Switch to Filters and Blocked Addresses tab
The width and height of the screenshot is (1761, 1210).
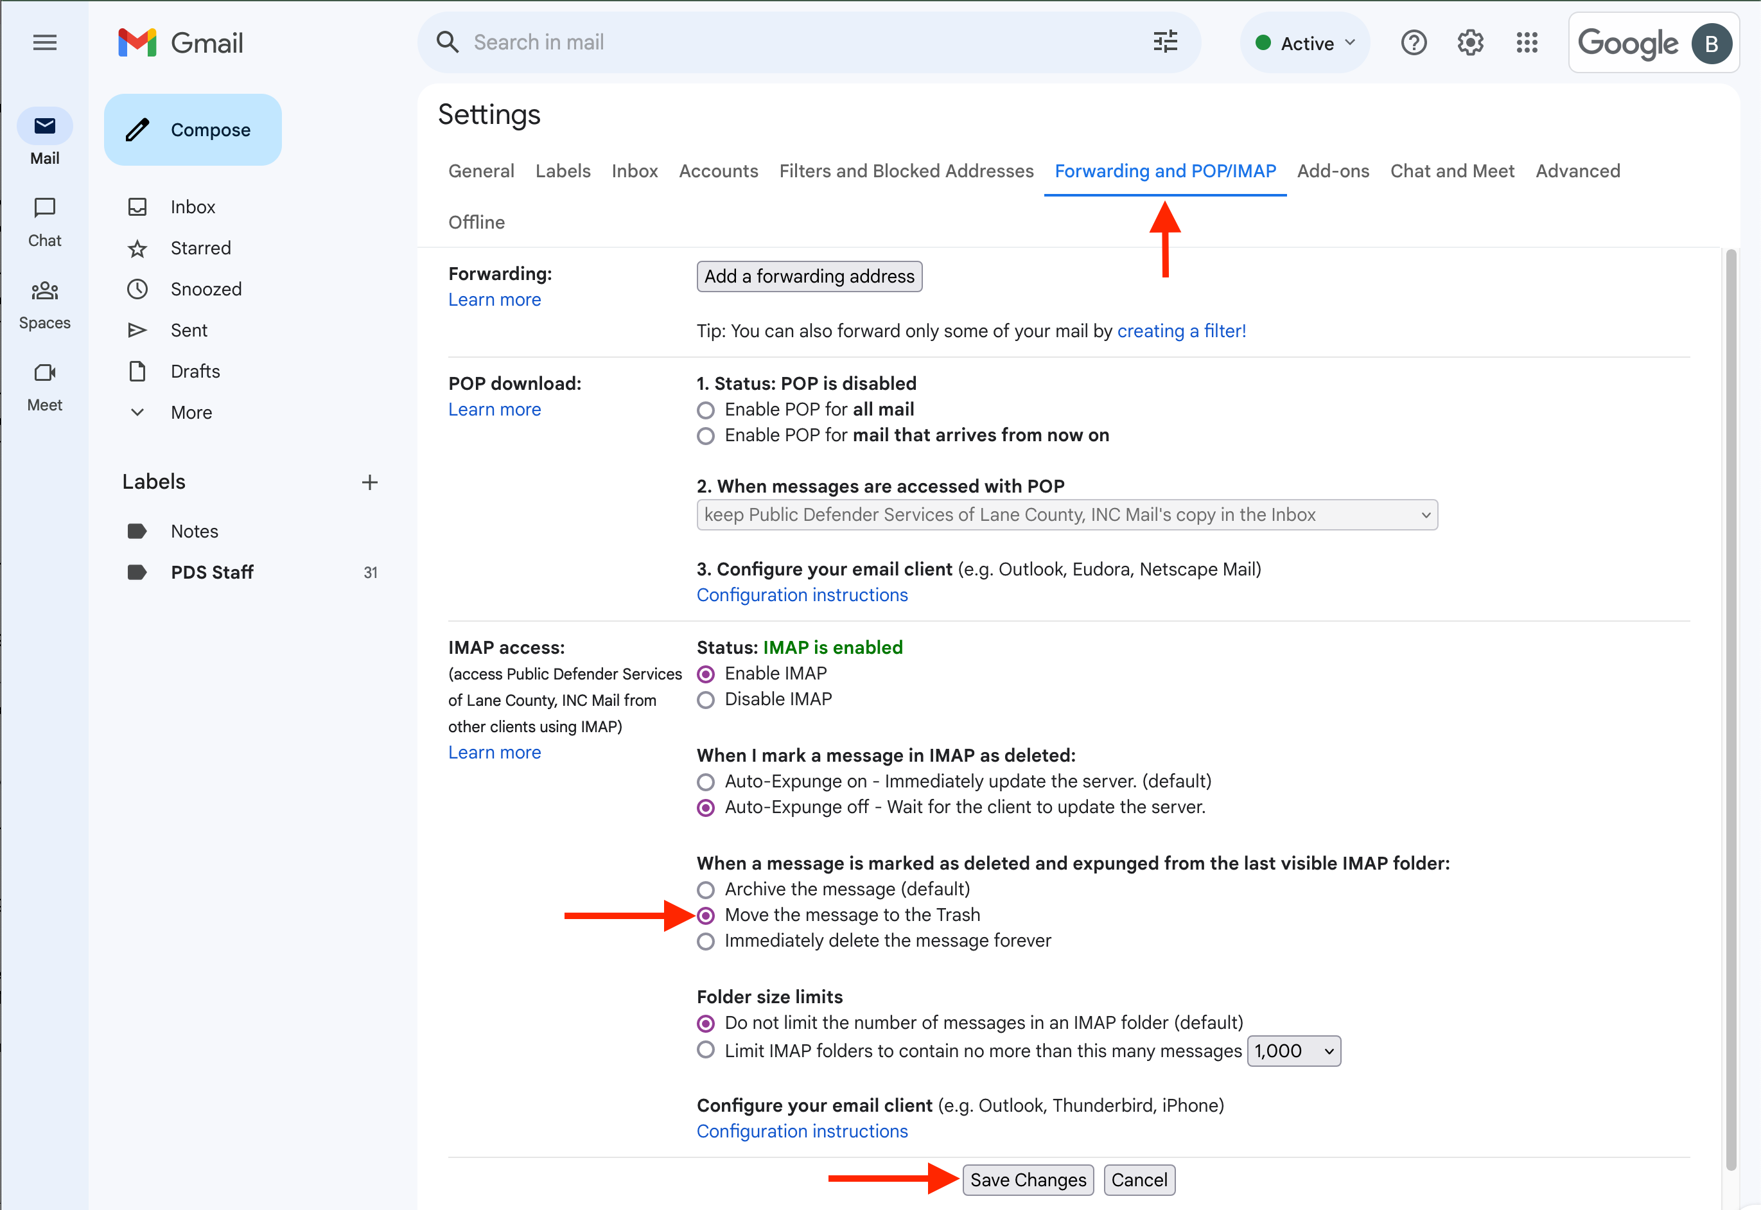[906, 171]
